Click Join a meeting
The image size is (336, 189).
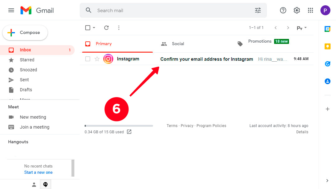35,127
